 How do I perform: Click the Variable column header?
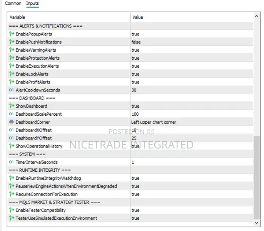[69, 17]
